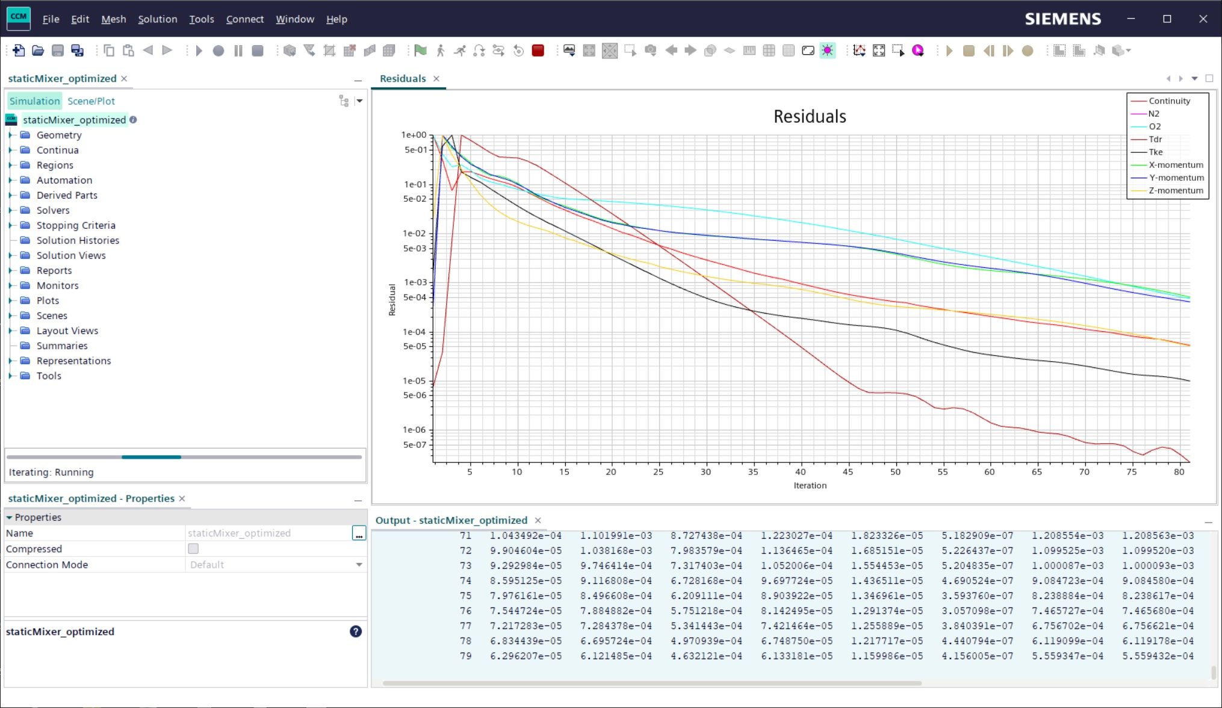
Task: Switch to the Scene/Plot tab
Action: pyautogui.click(x=91, y=101)
